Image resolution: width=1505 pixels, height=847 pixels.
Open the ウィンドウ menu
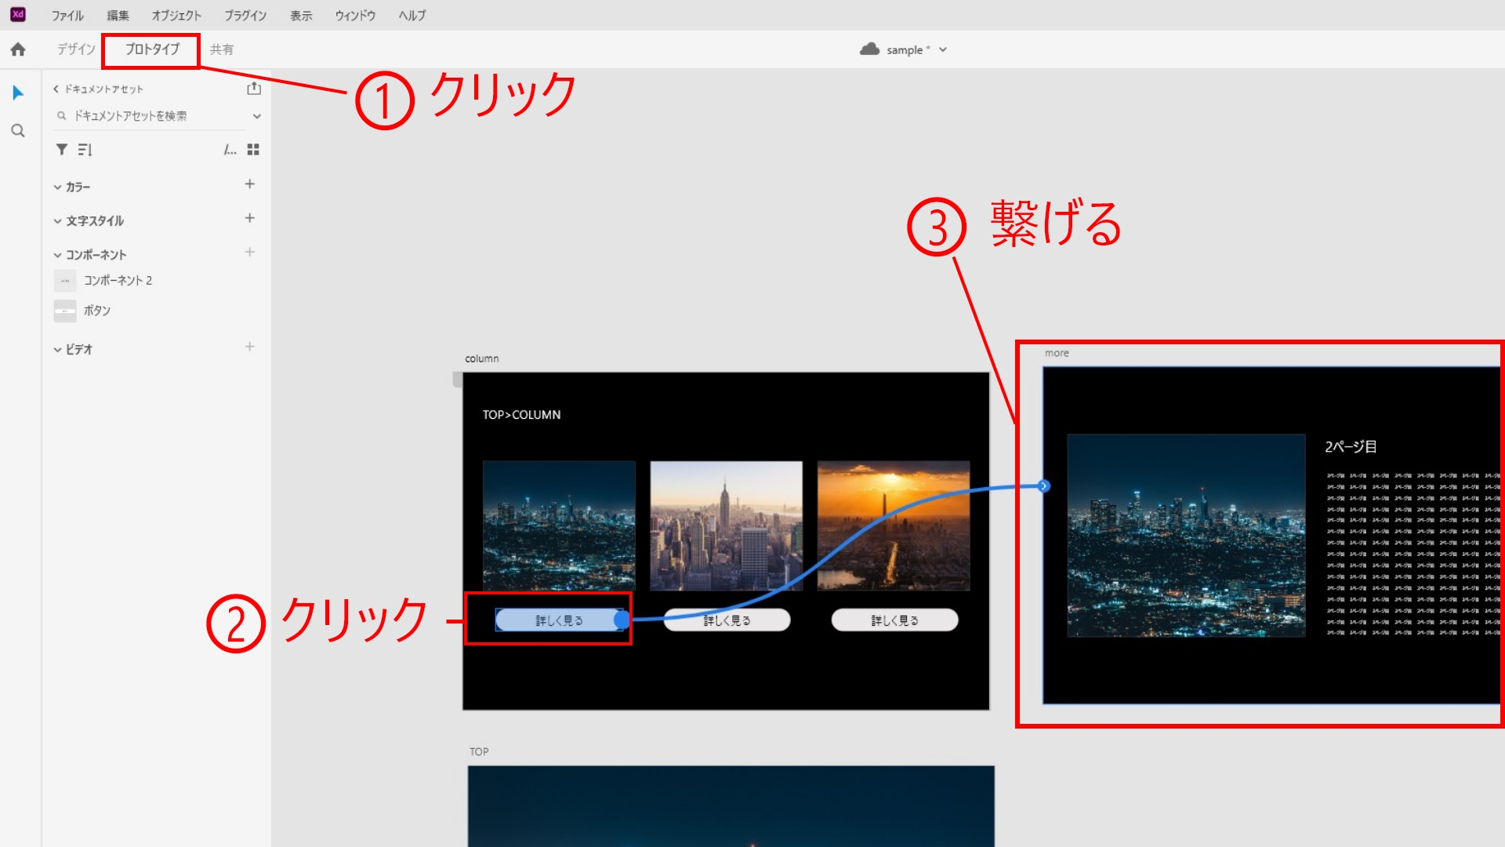(354, 15)
